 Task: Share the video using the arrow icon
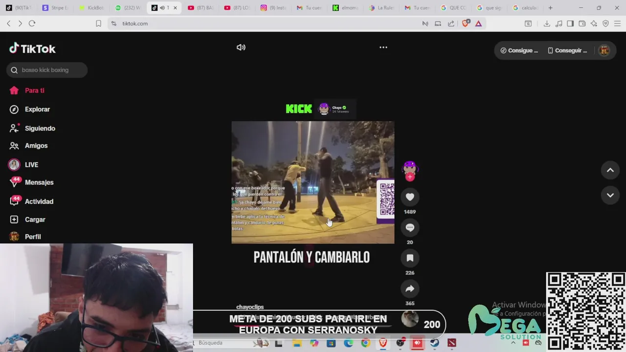coord(410,288)
